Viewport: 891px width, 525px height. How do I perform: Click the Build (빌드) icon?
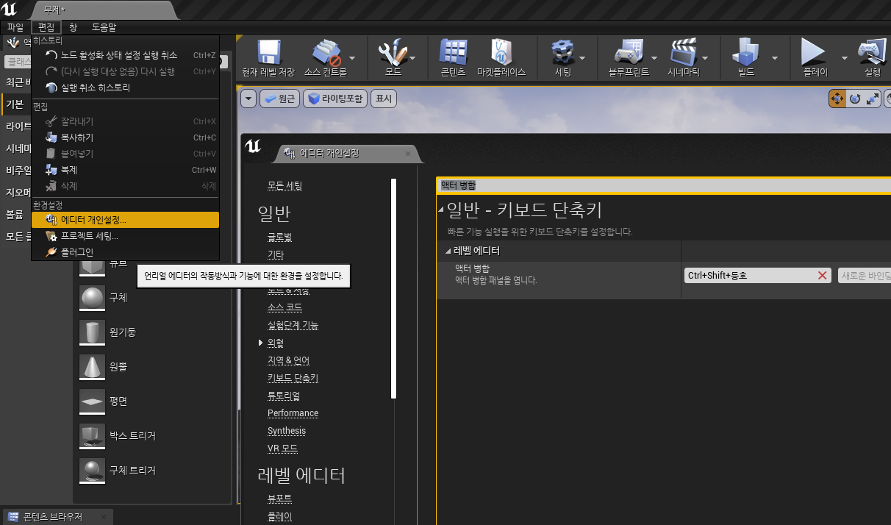click(746, 52)
